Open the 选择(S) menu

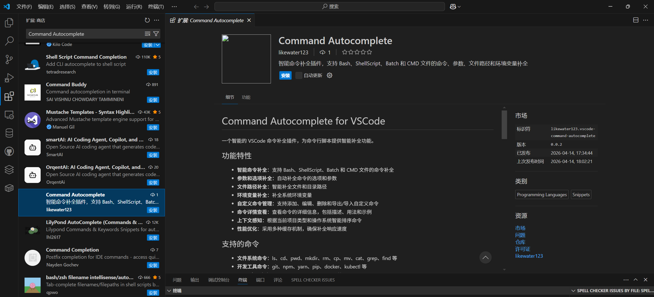[x=67, y=7]
